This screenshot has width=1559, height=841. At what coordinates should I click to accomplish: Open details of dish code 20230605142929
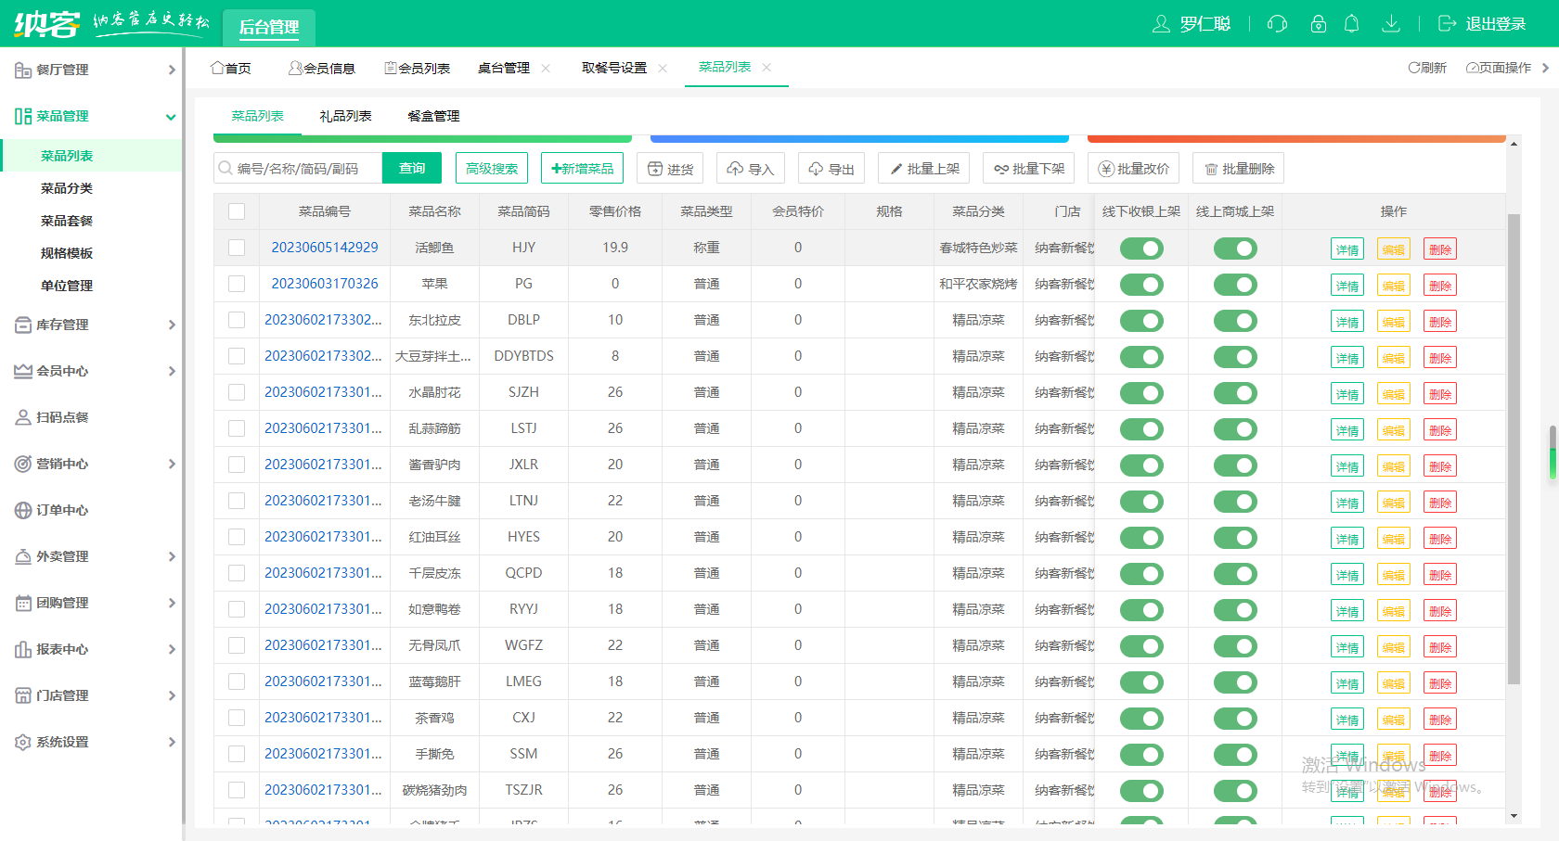point(324,248)
